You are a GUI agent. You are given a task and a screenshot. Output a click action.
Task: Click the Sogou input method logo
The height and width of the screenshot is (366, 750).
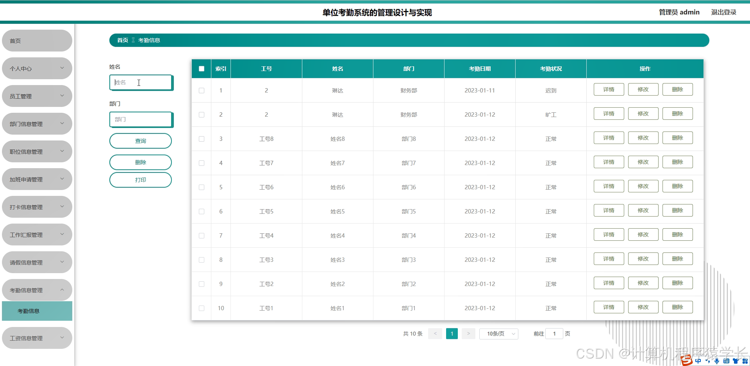pos(686,361)
